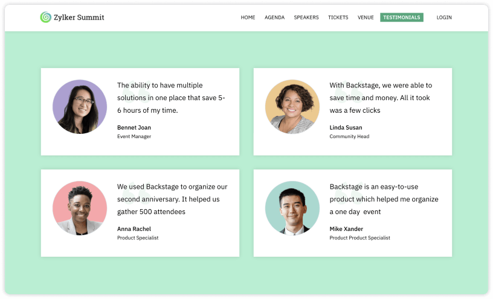The image size is (493, 299).
Task: Click the name Bennet Joan
Action: [134, 128]
